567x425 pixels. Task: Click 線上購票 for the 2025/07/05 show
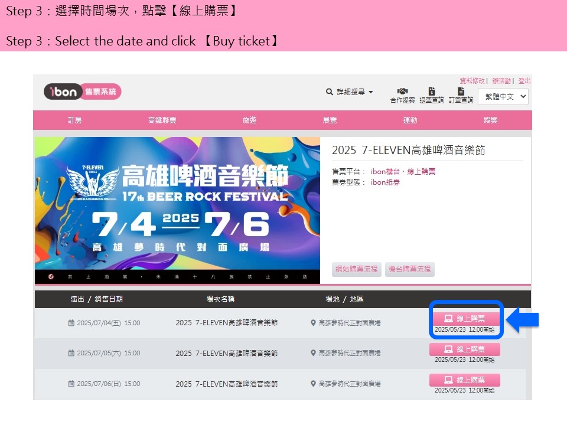pyautogui.click(x=465, y=349)
